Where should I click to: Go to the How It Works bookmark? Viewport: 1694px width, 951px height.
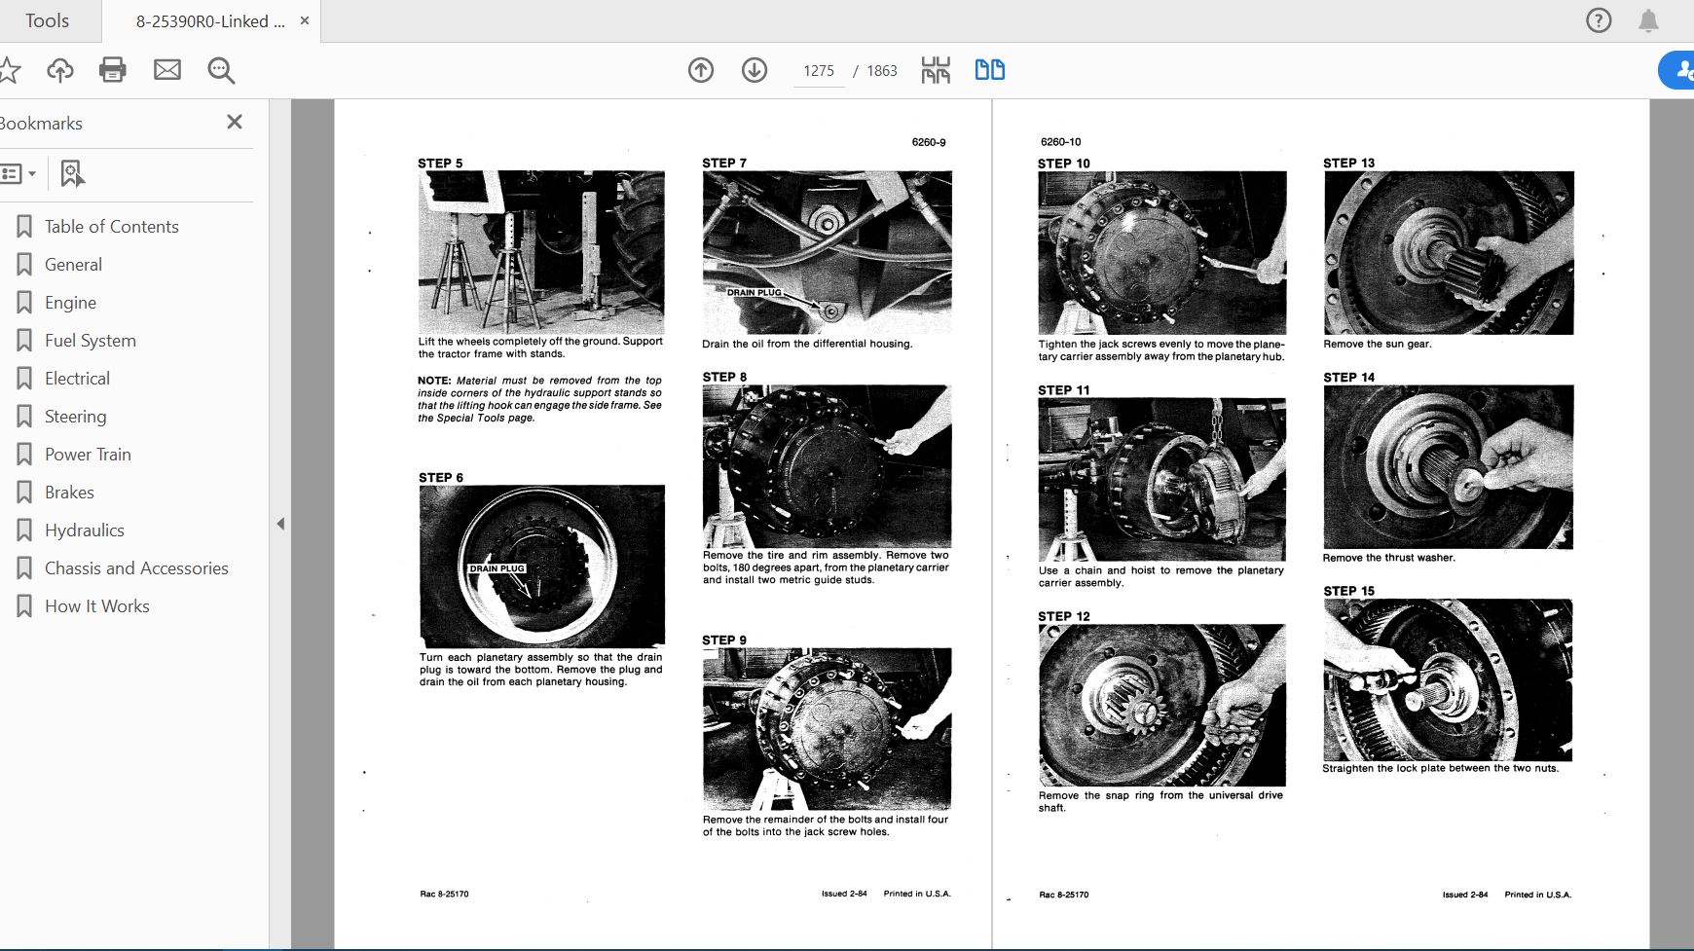[x=97, y=606]
